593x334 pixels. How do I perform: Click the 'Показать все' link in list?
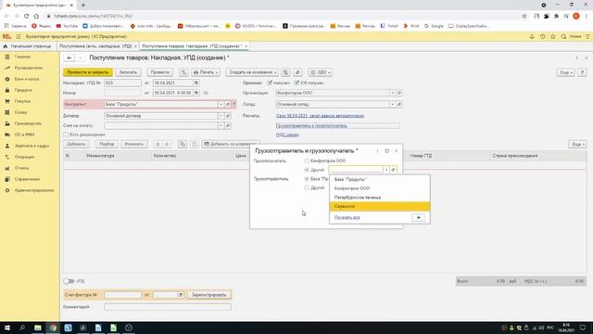pyautogui.click(x=347, y=218)
